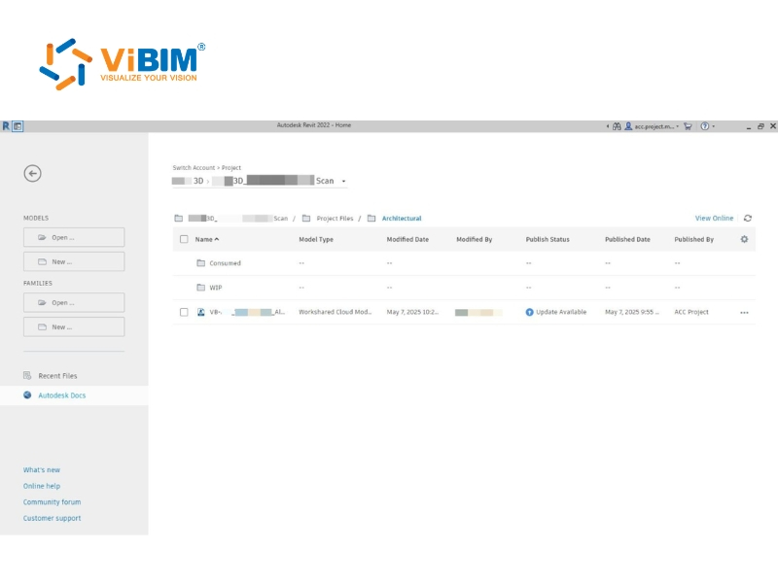Viewport: 778px width, 583px height.
Task: Open the Autodesk App Store cart icon
Action: click(x=688, y=126)
